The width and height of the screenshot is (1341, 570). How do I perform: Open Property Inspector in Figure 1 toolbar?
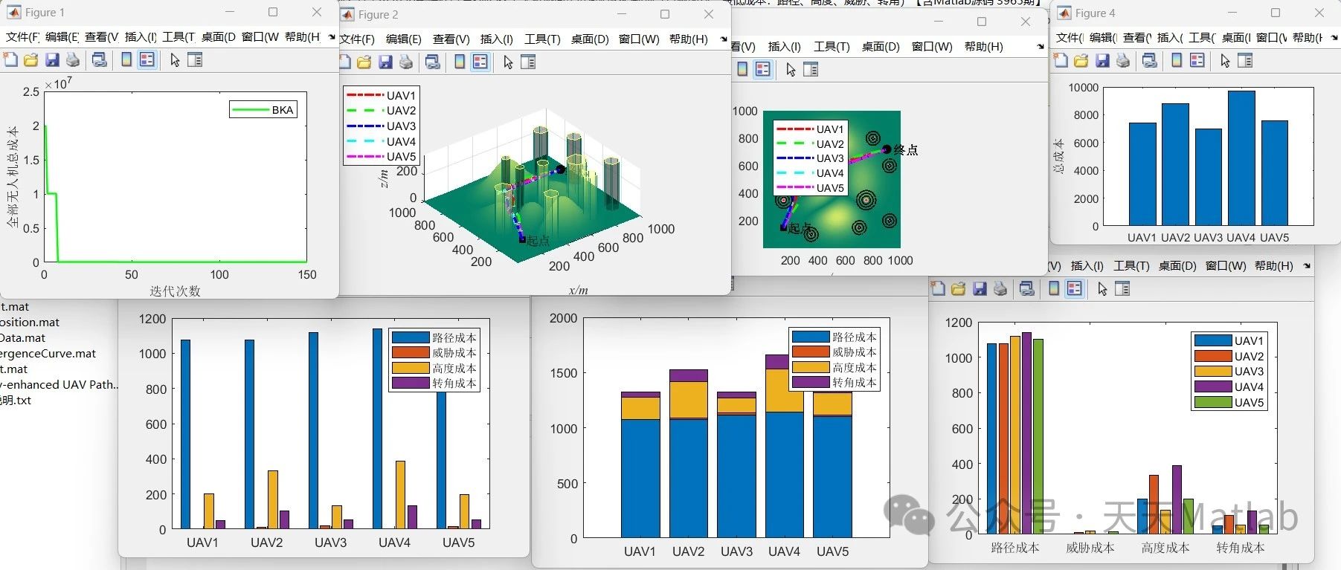(x=195, y=59)
